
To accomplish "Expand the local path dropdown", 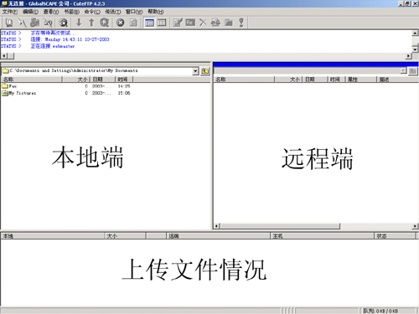I will tap(195, 71).
